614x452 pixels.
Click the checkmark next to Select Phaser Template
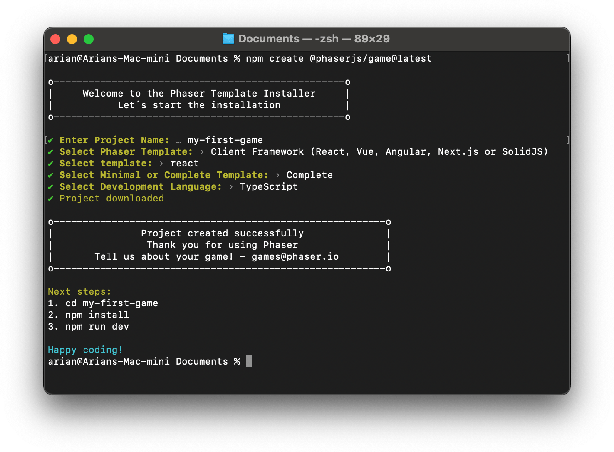pos(51,152)
